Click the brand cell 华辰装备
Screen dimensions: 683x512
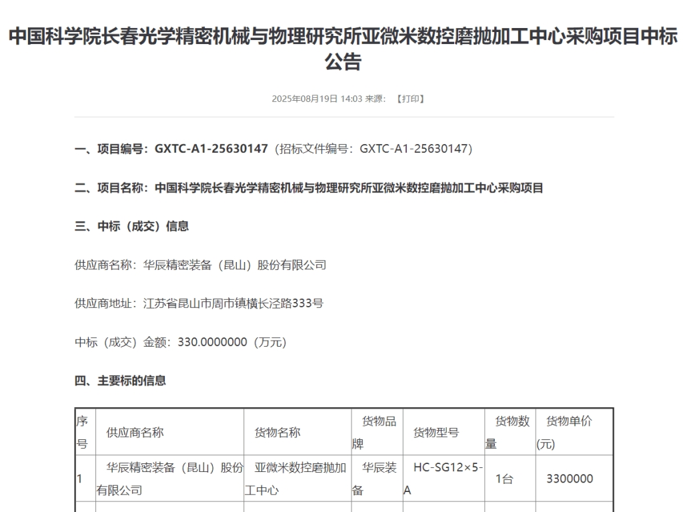tap(378, 479)
